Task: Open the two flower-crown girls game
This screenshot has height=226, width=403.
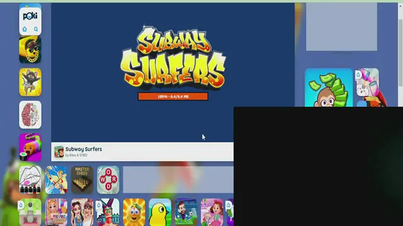Action: click(82, 212)
